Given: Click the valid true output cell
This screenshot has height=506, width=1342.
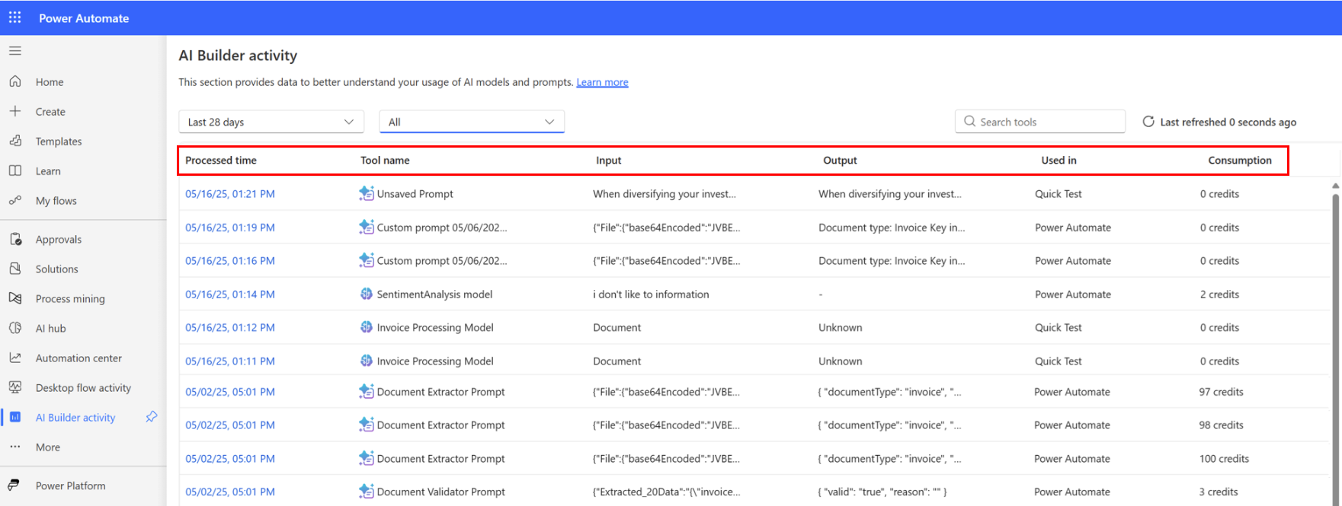Looking at the screenshot, I should [882, 492].
